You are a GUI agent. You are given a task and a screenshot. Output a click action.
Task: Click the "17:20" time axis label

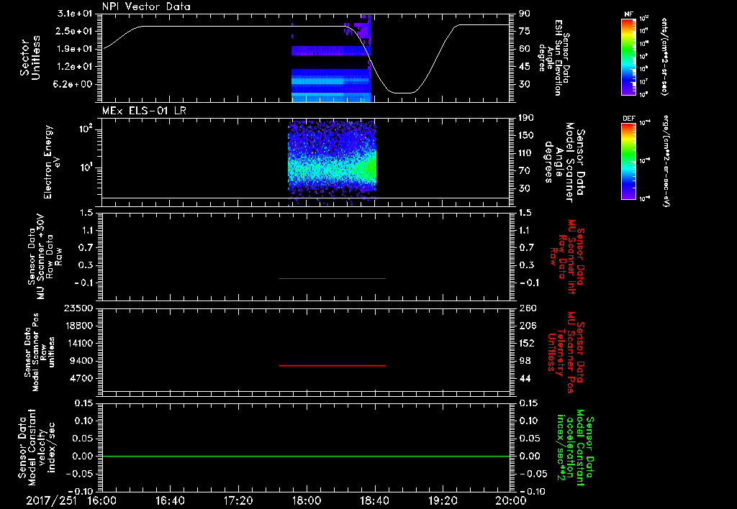pos(238,500)
